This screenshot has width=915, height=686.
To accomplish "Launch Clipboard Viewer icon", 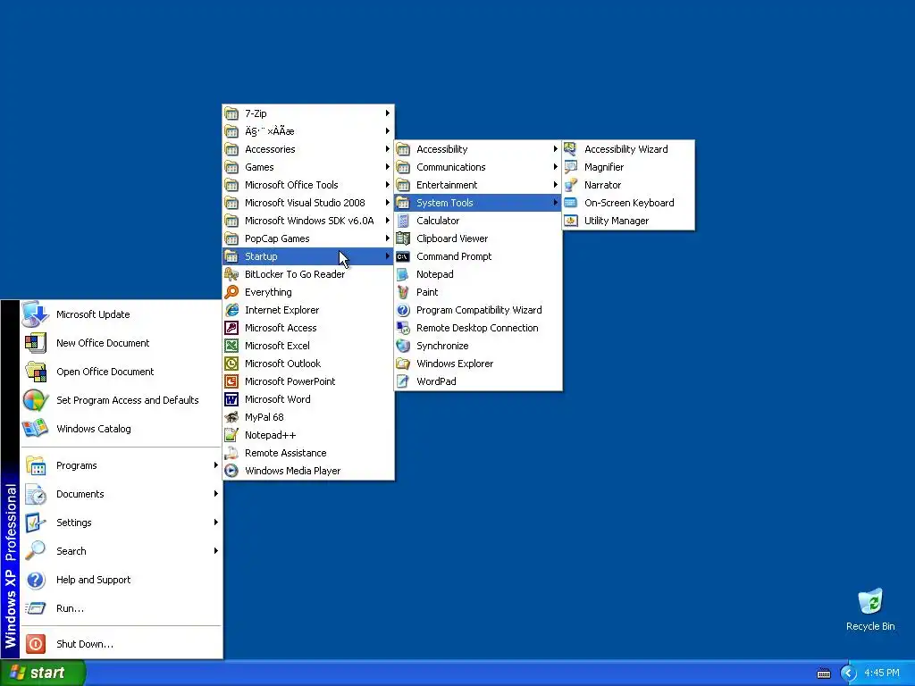I will pos(403,238).
